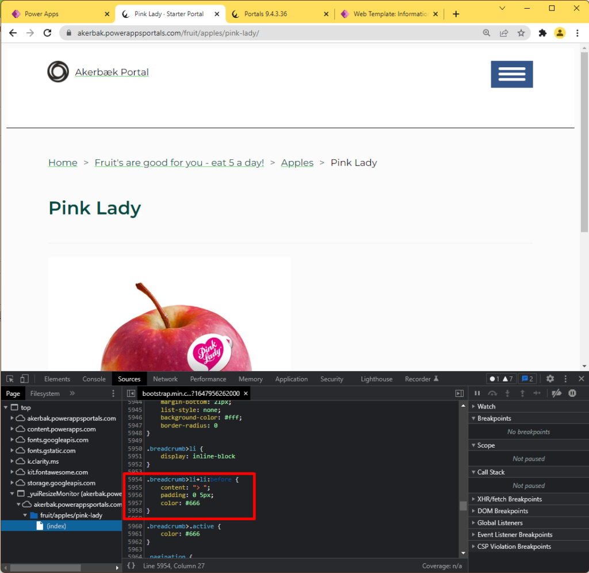The width and height of the screenshot is (589, 573).
Task: Toggle the device toolbar
Action: 24,379
